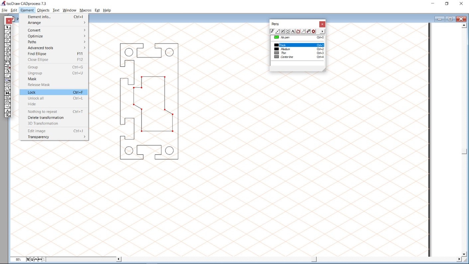Click the 80% zoom level field
Viewport: 469px width, 264px height.
pos(18,259)
